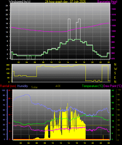Click the Temperature (°C) legend label

(92, 86)
